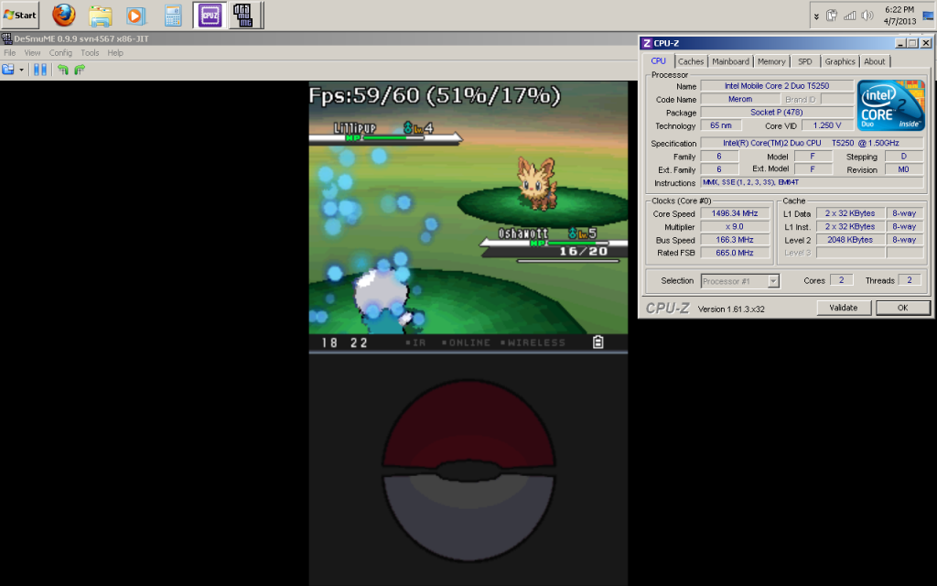Screen dimensions: 937x586
Task: Close the CPU-Z window
Action: tap(926, 43)
